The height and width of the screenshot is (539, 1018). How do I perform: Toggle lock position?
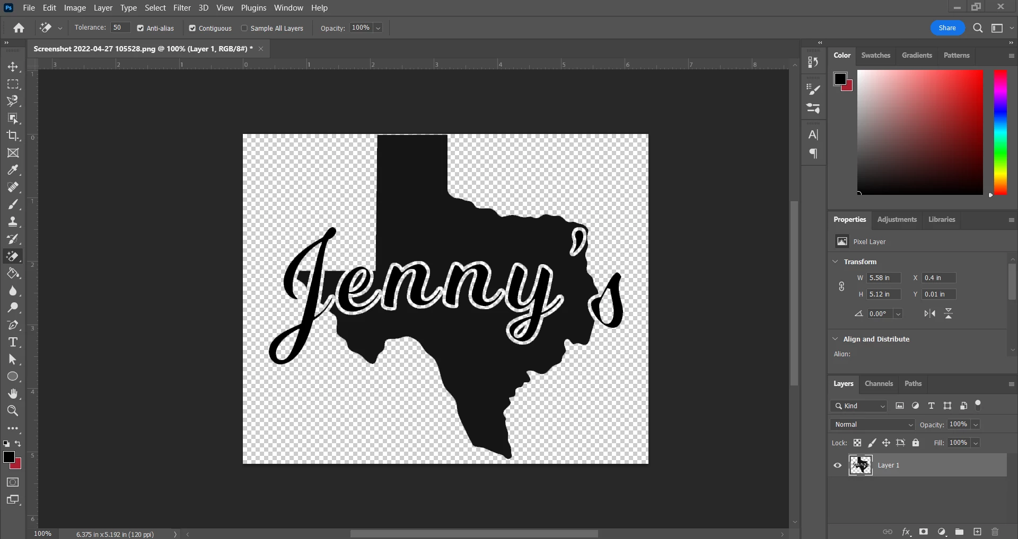[x=886, y=443]
